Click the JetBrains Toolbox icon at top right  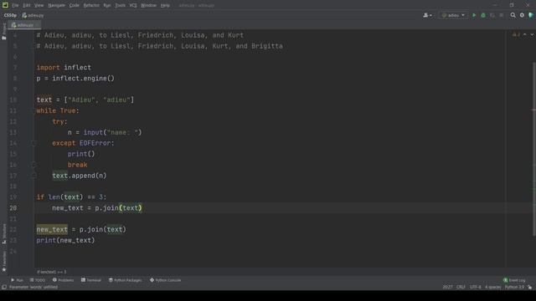tap(531, 15)
